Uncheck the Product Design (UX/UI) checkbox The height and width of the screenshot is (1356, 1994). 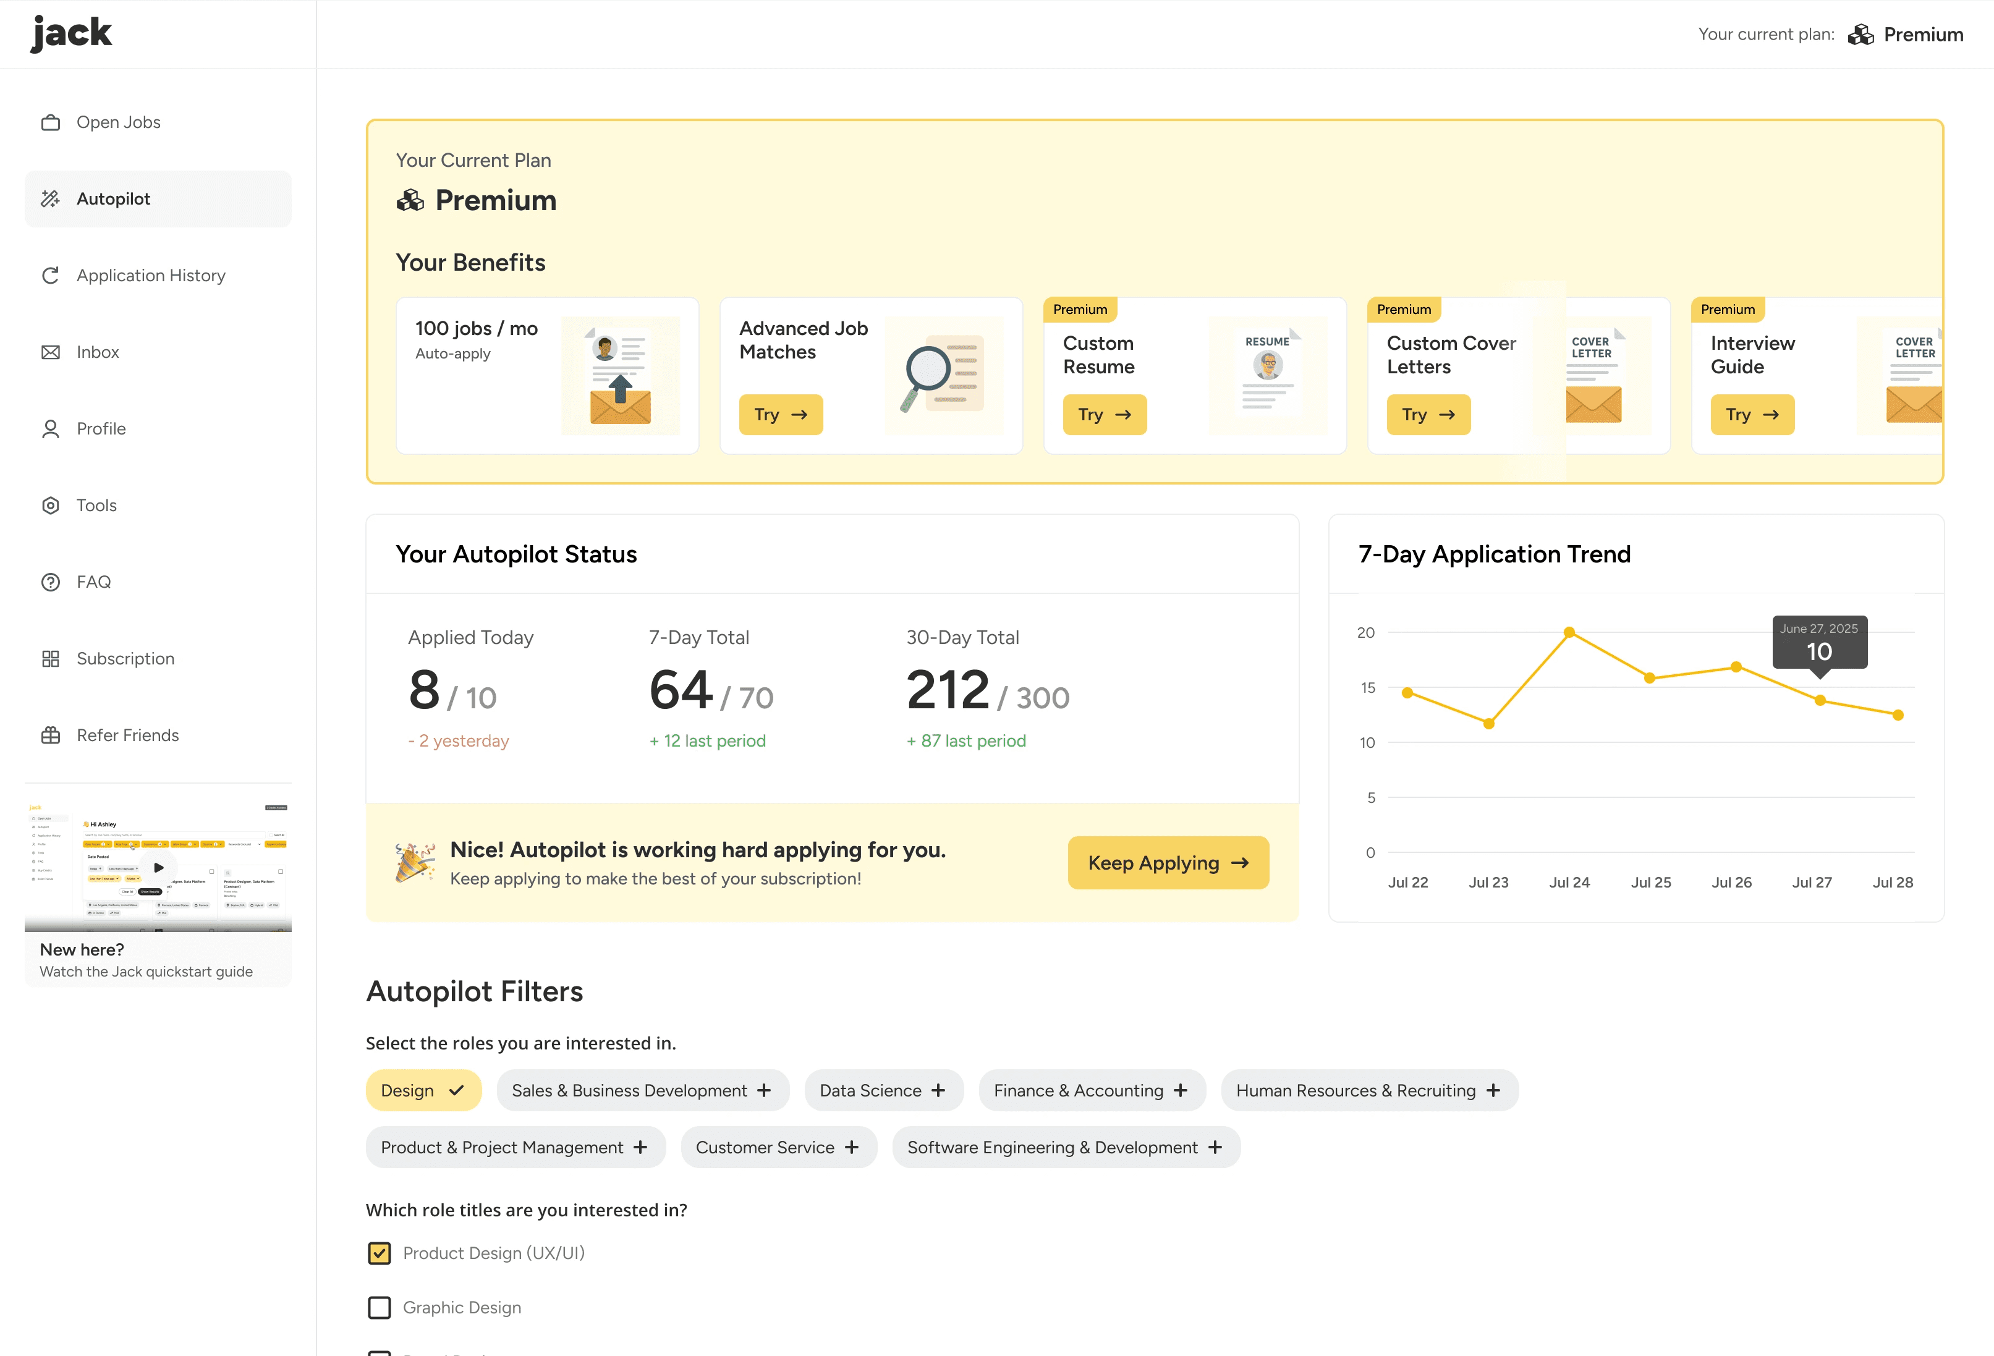click(x=380, y=1253)
